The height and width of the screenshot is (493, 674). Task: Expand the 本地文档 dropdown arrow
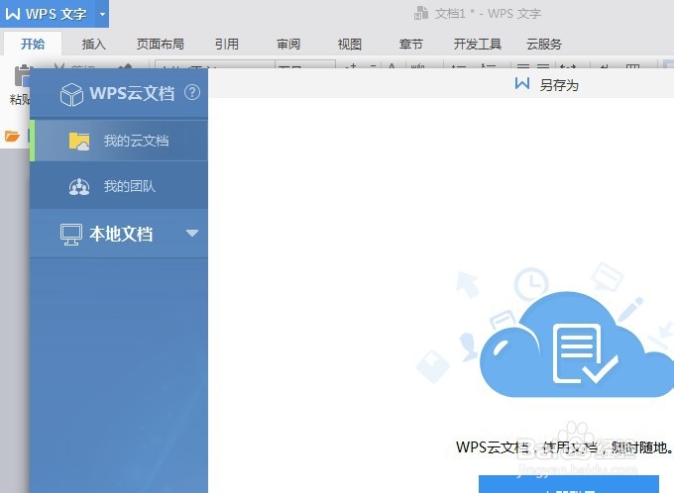(x=192, y=233)
